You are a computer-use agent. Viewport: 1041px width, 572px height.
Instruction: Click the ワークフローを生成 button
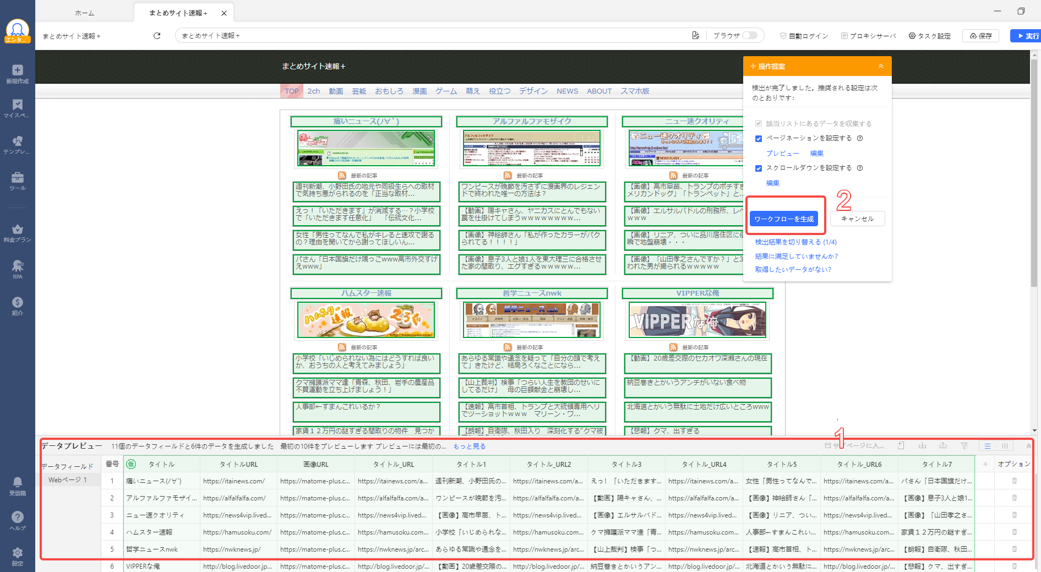[783, 219]
